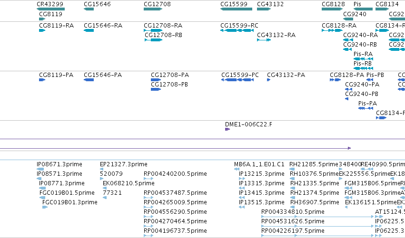
Task: Click the CG8128 gene label
Action: (x=333, y=4)
